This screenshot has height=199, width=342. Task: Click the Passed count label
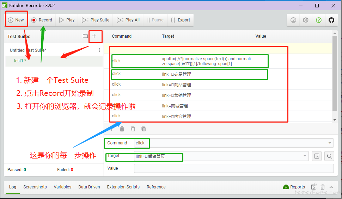point(17,170)
